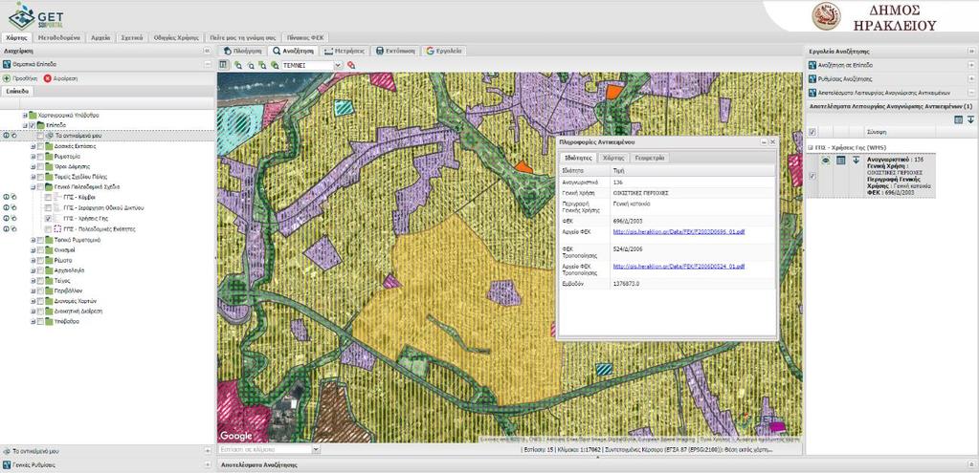Toggle the Επίπεδα root layer checkbox
This screenshot has height=473, width=979.
coord(33,125)
